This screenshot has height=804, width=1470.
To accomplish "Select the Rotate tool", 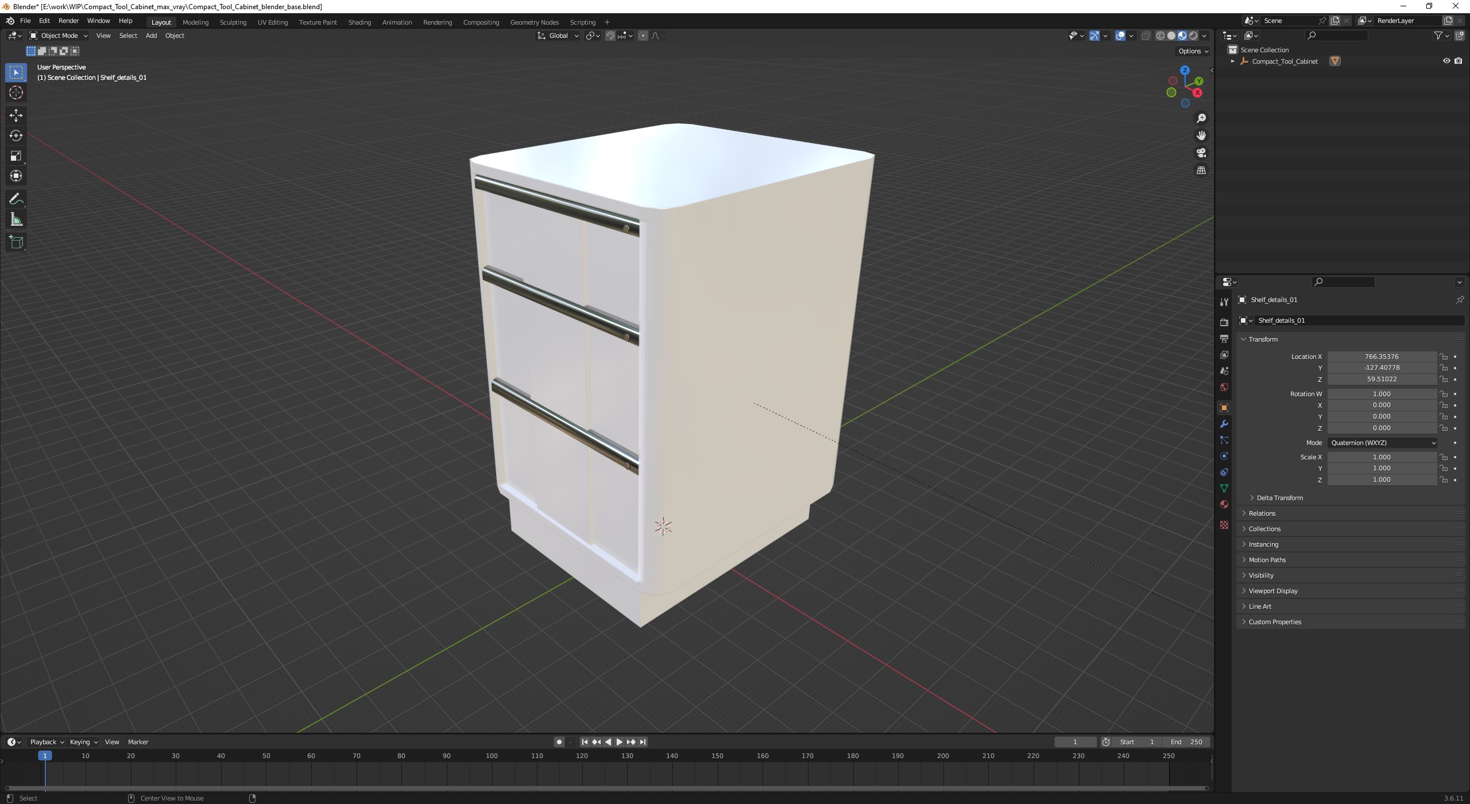I will 16,136.
